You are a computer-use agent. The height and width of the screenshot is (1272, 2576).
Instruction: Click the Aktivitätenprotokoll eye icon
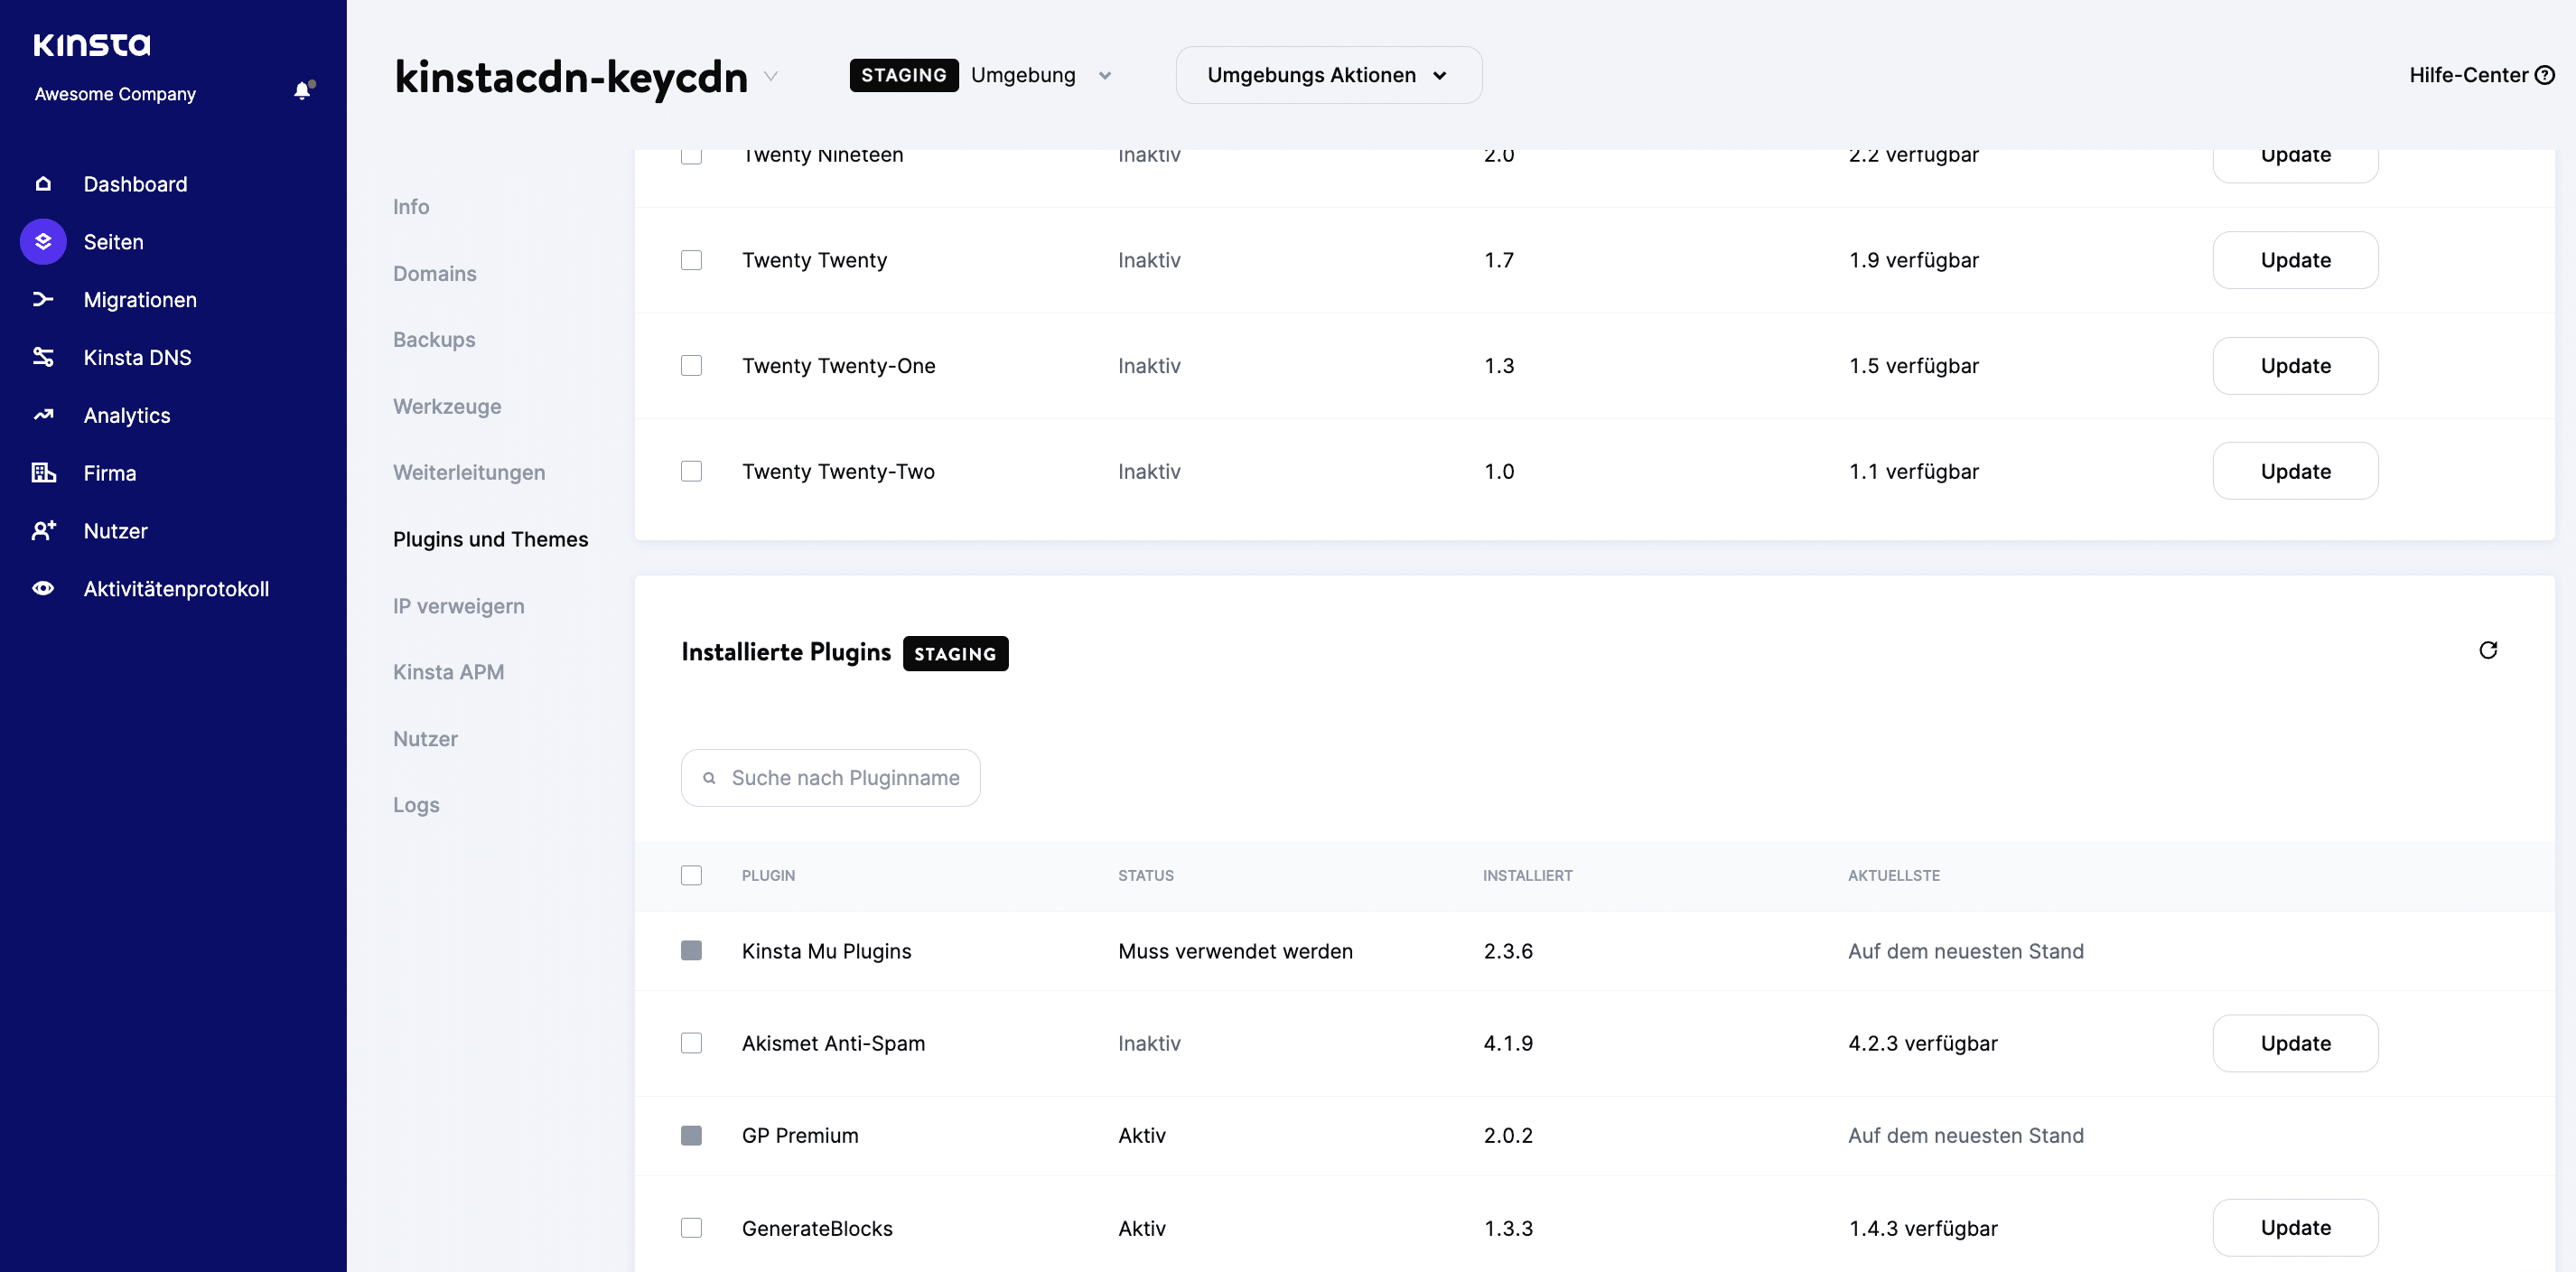(x=43, y=589)
